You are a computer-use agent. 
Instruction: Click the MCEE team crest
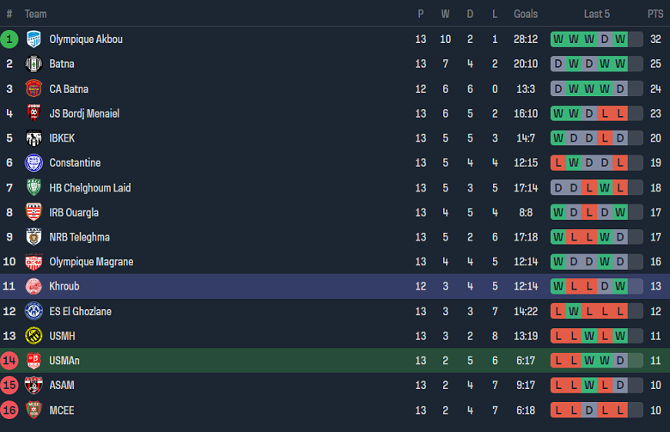34,411
